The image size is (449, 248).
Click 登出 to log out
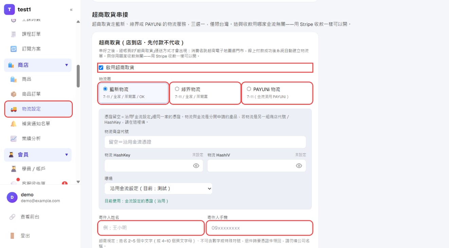[25, 236]
